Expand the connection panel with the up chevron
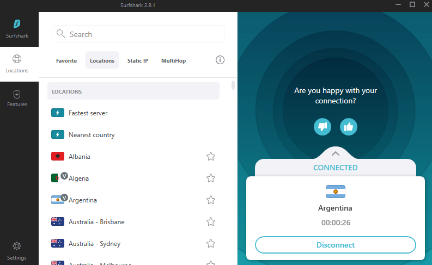Viewport: 432px width, 265px height. tap(335, 153)
